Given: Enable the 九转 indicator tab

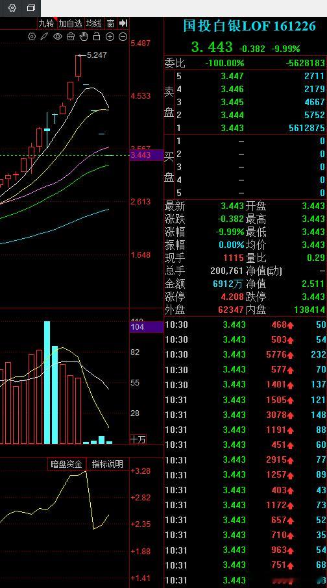Looking at the screenshot, I should pos(47,23).
